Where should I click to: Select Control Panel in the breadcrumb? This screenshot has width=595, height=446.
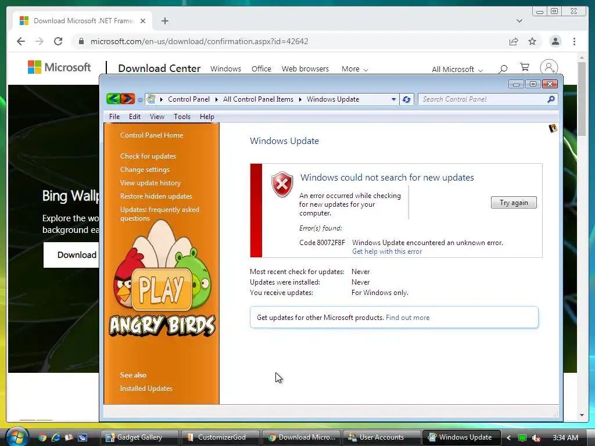(x=189, y=99)
